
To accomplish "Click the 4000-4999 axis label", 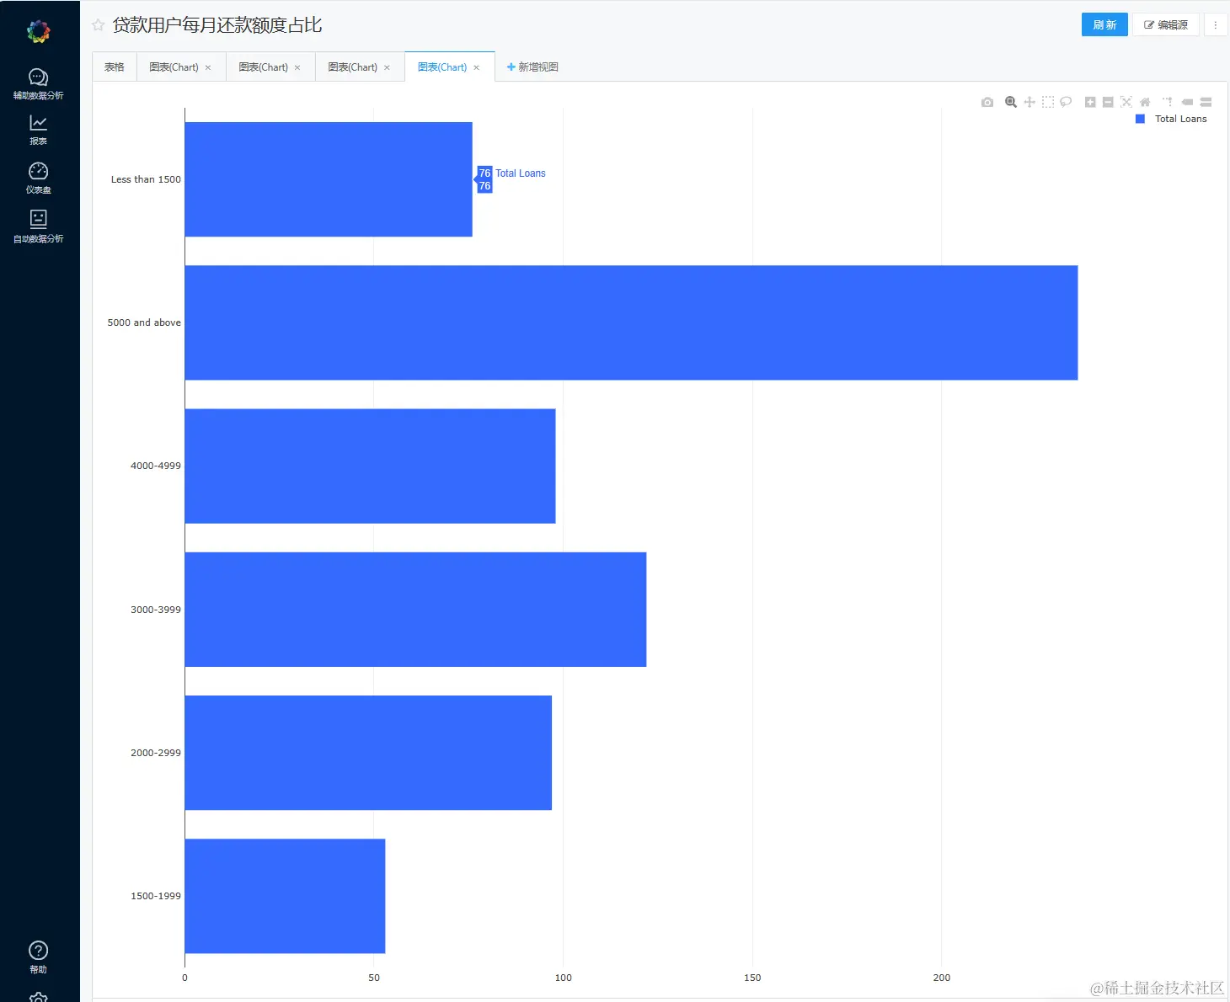I will (x=156, y=466).
